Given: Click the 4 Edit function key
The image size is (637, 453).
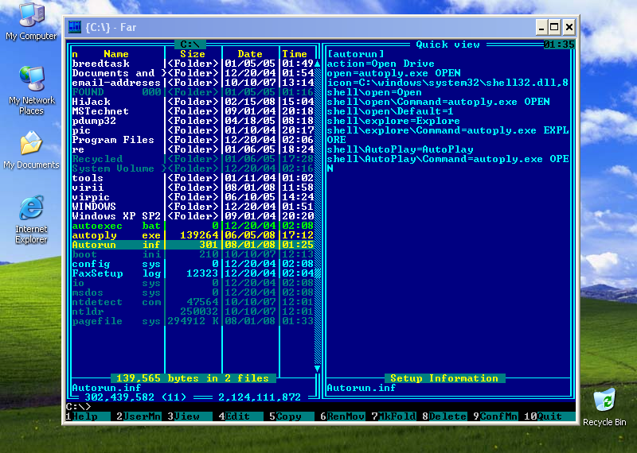Looking at the screenshot, I should tap(240, 416).
